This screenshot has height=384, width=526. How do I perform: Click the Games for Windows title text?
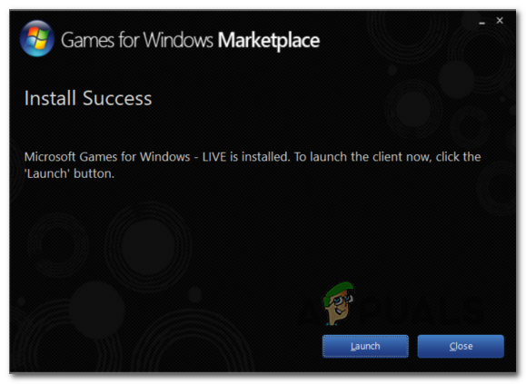(137, 40)
